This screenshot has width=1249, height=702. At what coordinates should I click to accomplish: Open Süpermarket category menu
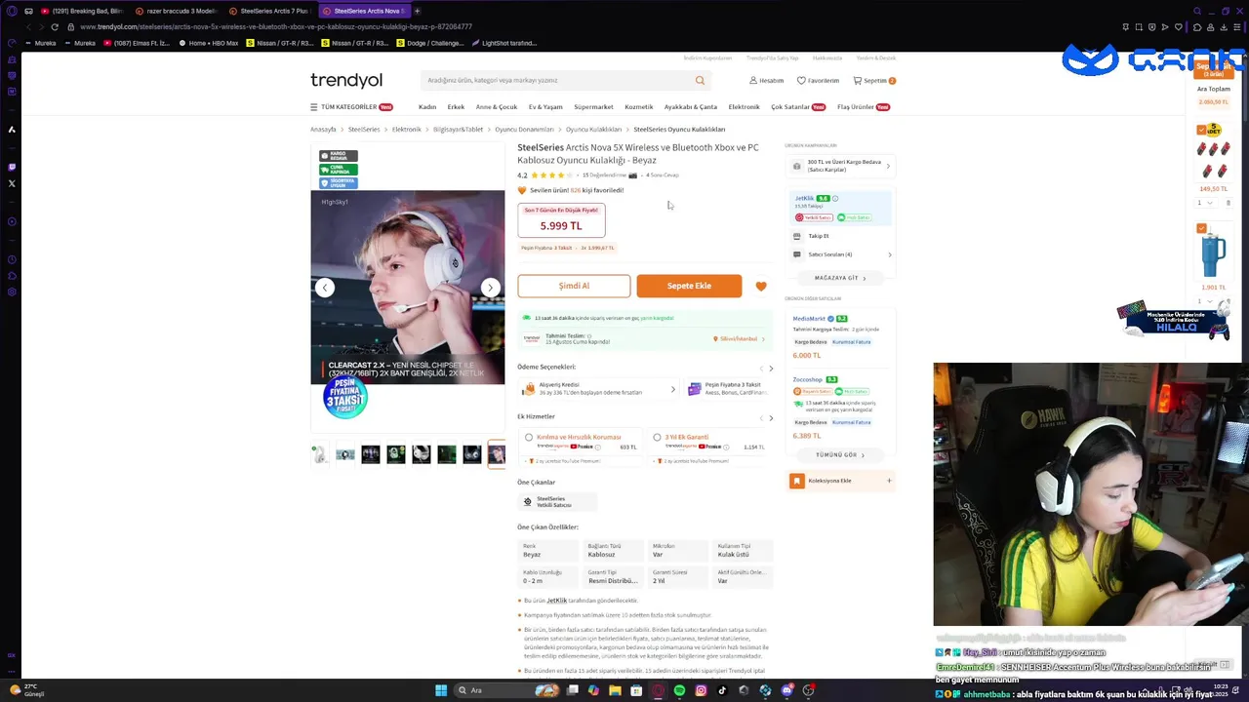593,107
